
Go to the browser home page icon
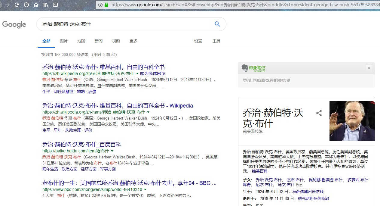coord(36,5)
